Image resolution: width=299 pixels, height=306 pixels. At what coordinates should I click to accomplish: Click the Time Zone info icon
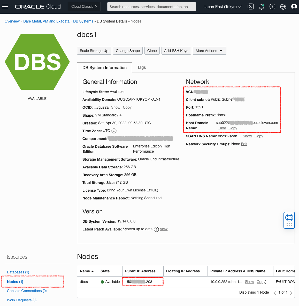114,131
